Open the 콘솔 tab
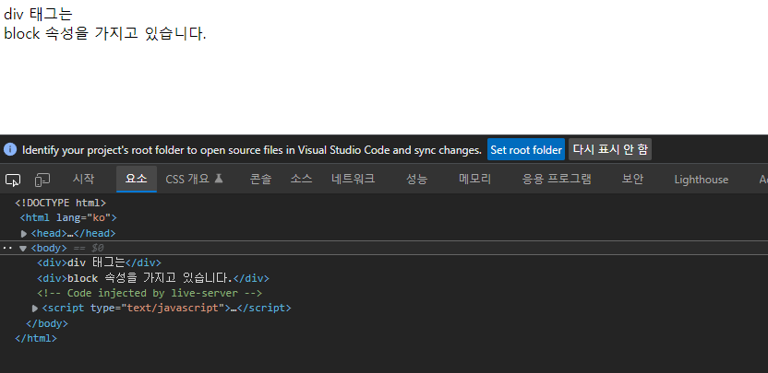The width and height of the screenshot is (768, 373). click(x=260, y=179)
